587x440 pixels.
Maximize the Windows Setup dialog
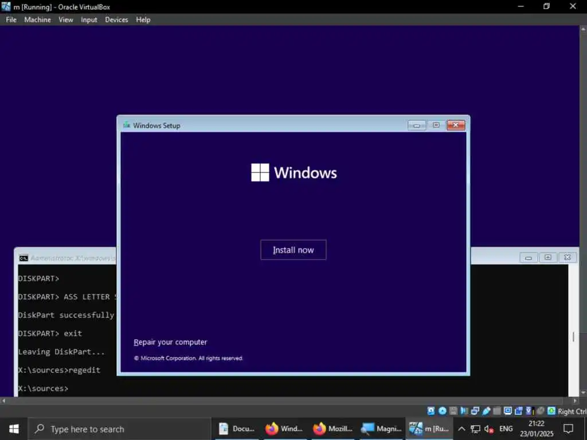[436, 125]
